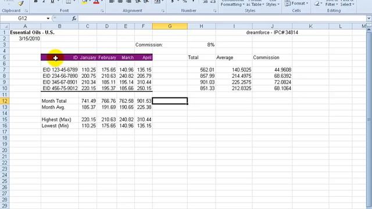
Task: Click the 'Commission:' label cell
Action: [149, 45]
